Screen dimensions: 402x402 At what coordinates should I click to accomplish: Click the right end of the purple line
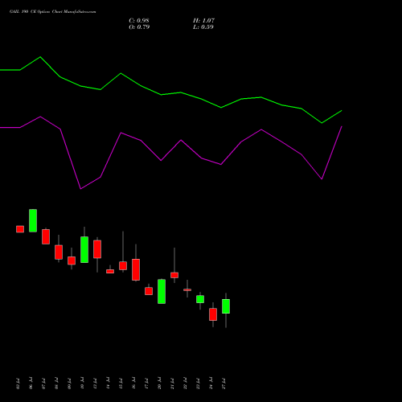[x=342, y=126]
